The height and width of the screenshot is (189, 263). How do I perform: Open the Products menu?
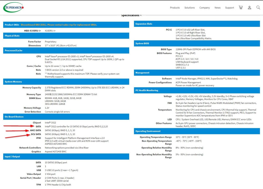pyautogui.click(x=175, y=8)
